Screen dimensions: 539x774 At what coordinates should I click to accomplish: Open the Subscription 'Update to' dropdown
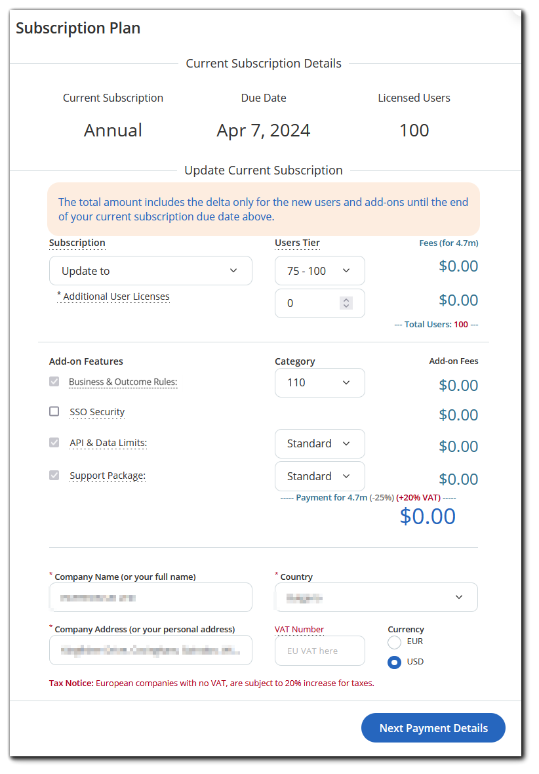150,271
